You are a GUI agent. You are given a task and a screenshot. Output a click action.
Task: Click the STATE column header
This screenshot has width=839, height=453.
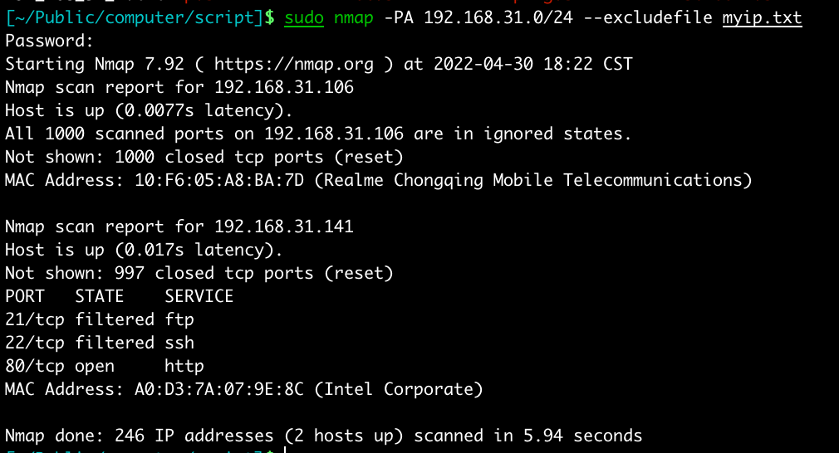(x=100, y=296)
